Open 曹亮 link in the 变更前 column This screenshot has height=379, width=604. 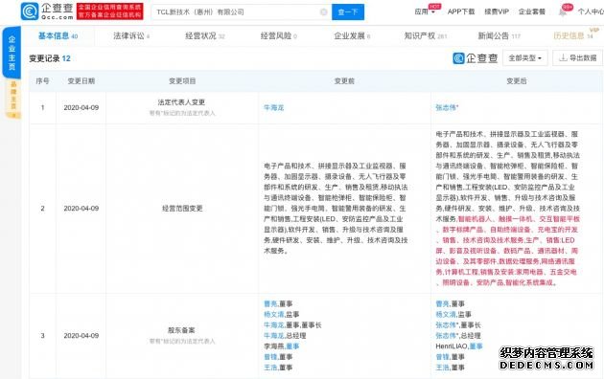(x=270, y=304)
